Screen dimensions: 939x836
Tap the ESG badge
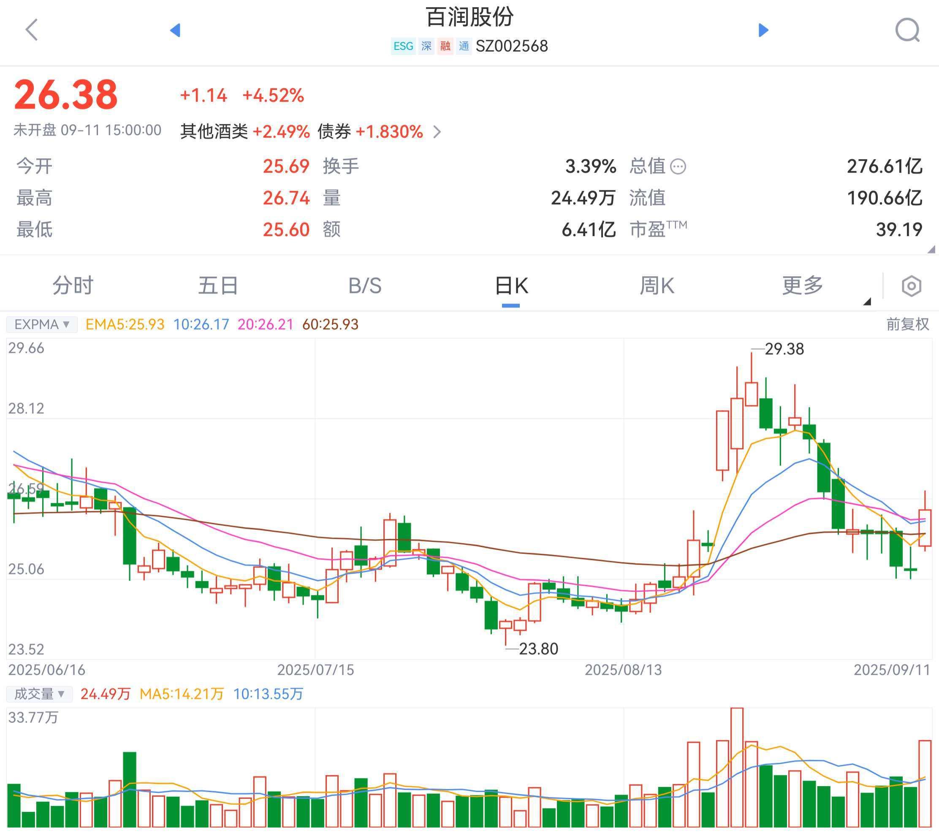[x=403, y=46]
